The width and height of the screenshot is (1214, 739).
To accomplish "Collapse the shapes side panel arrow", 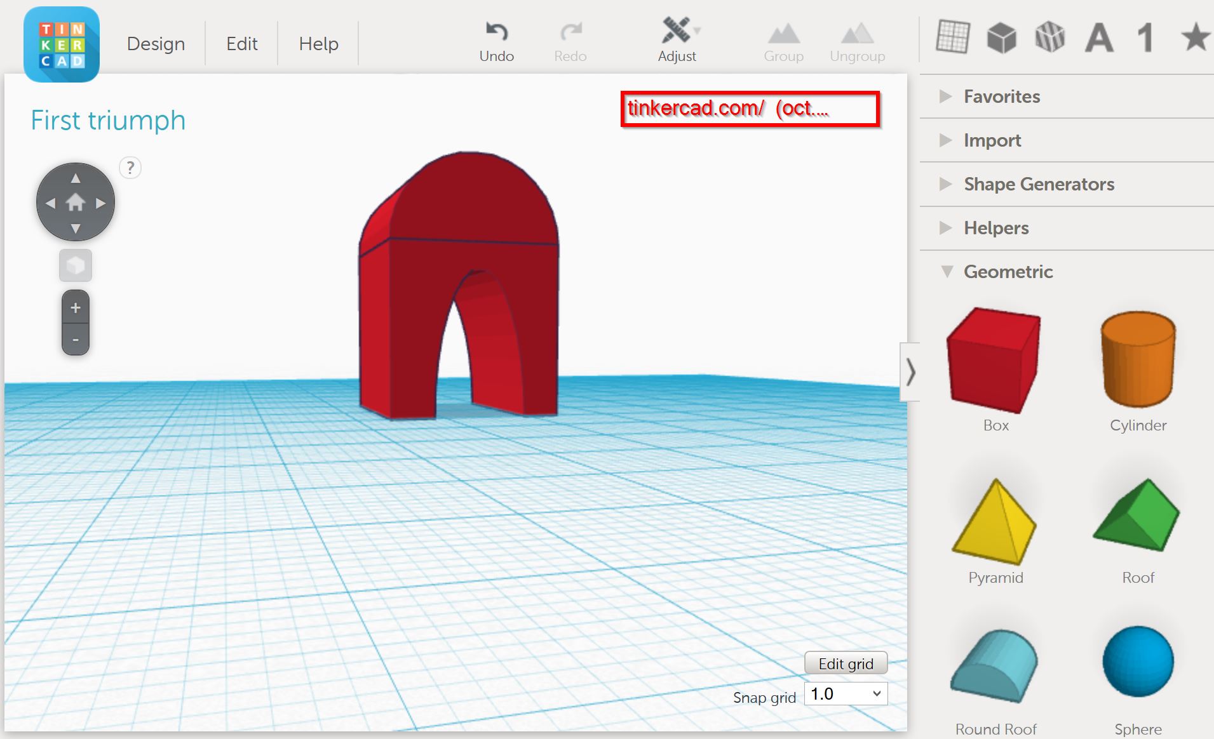I will (910, 372).
